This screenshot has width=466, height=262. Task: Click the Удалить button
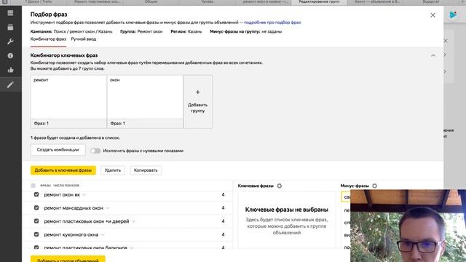click(x=113, y=170)
